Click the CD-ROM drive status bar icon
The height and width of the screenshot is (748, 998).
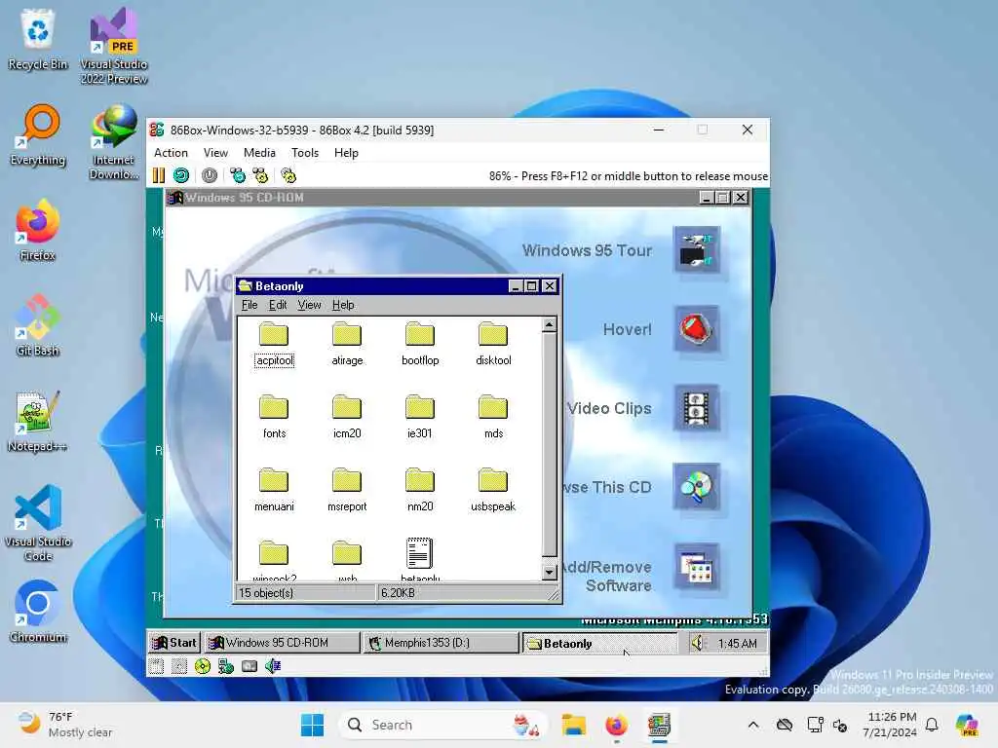(203, 666)
